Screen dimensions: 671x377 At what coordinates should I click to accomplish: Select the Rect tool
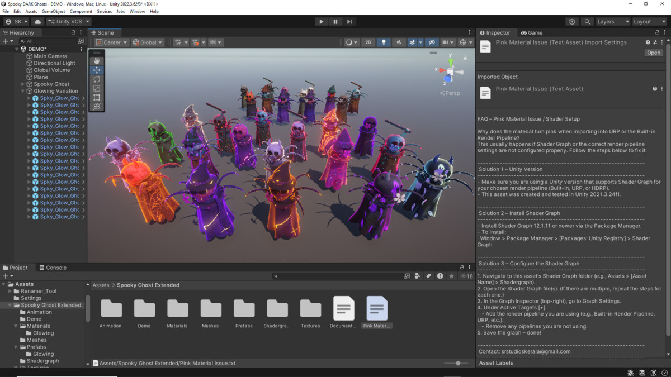[x=97, y=97]
